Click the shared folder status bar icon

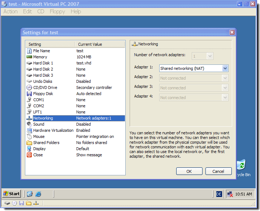(x=29, y=203)
